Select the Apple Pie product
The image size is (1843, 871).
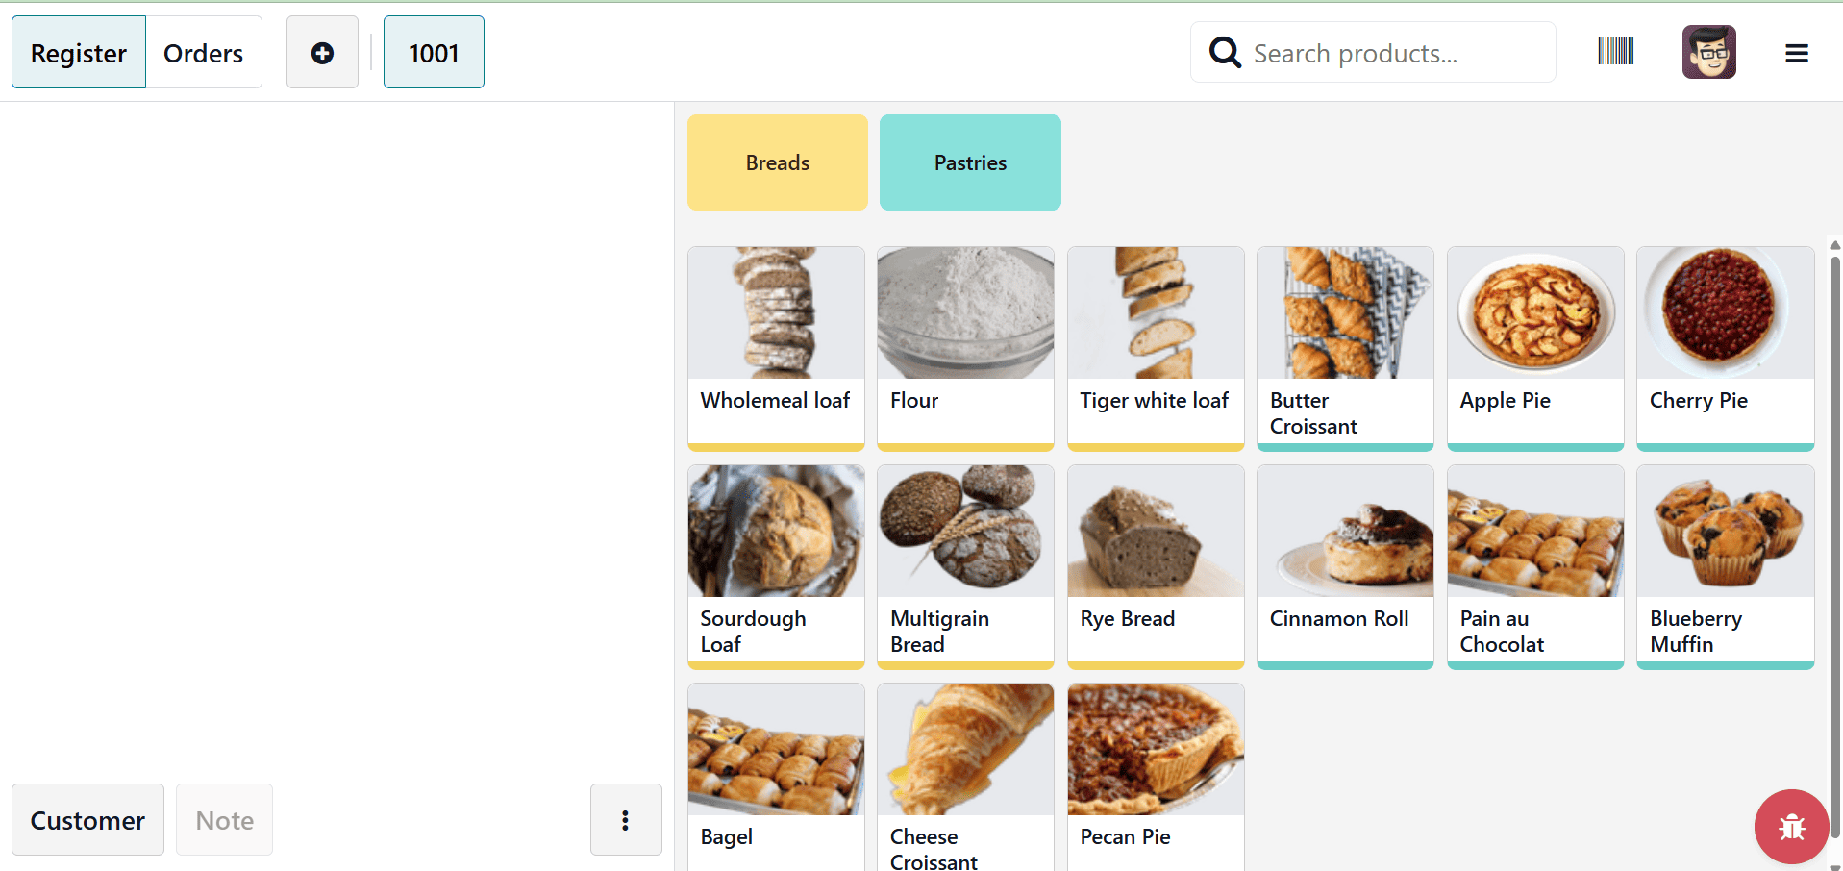[1534, 346]
